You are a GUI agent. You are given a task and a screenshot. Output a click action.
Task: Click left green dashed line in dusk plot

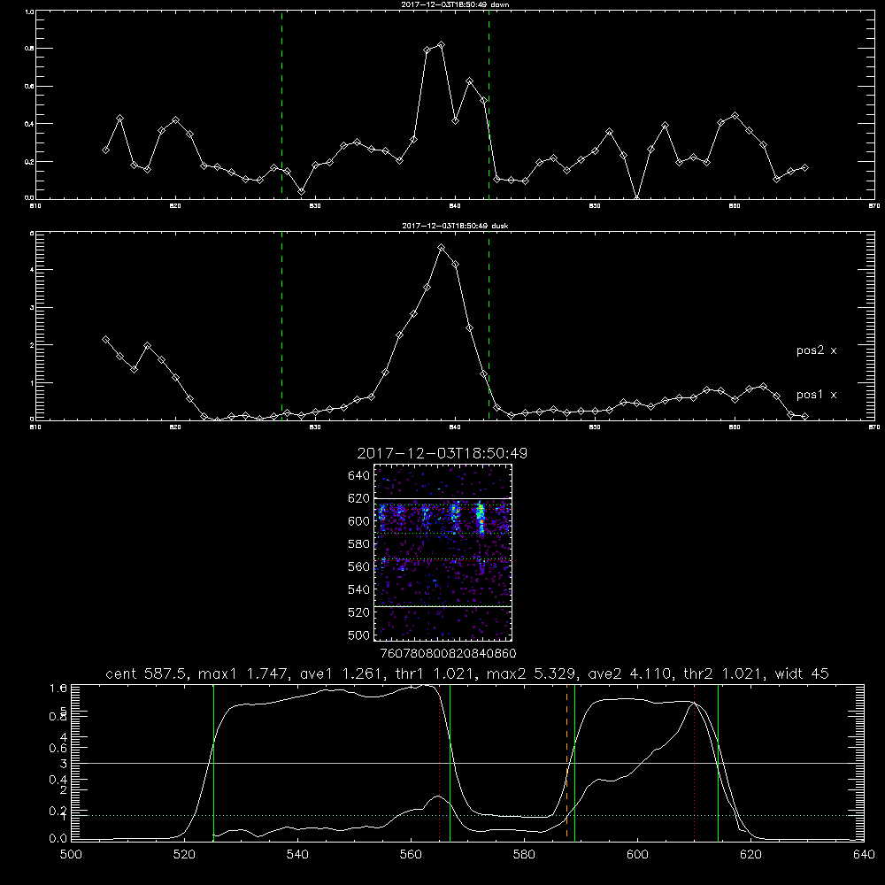click(281, 327)
